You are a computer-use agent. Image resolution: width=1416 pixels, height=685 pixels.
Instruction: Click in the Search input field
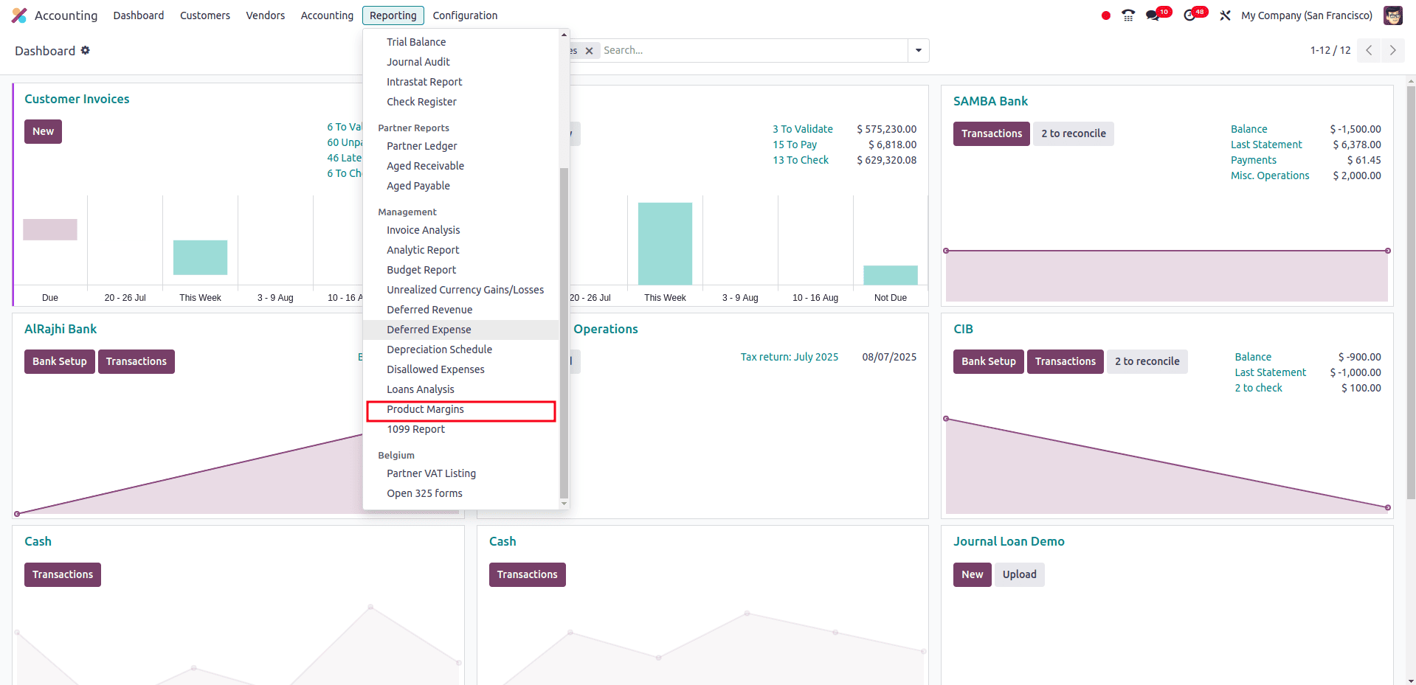coord(753,50)
